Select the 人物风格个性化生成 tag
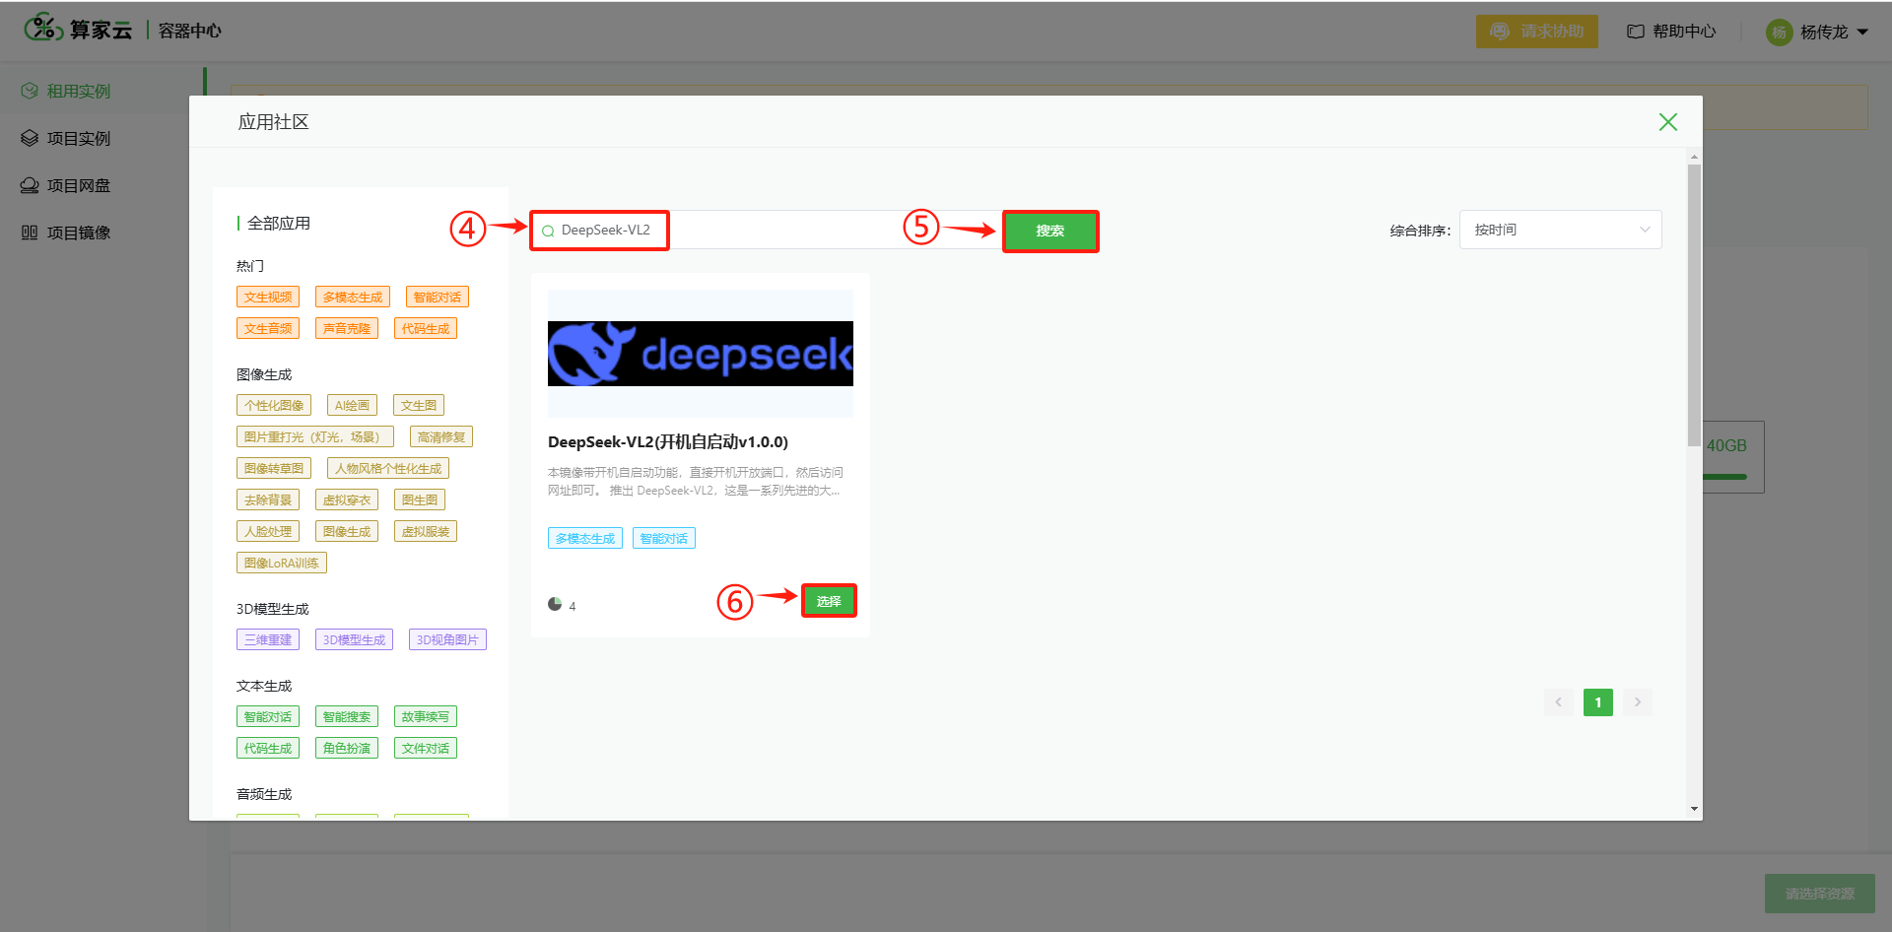Image resolution: width=1892 pixels, height=932 pixels. 388,469
